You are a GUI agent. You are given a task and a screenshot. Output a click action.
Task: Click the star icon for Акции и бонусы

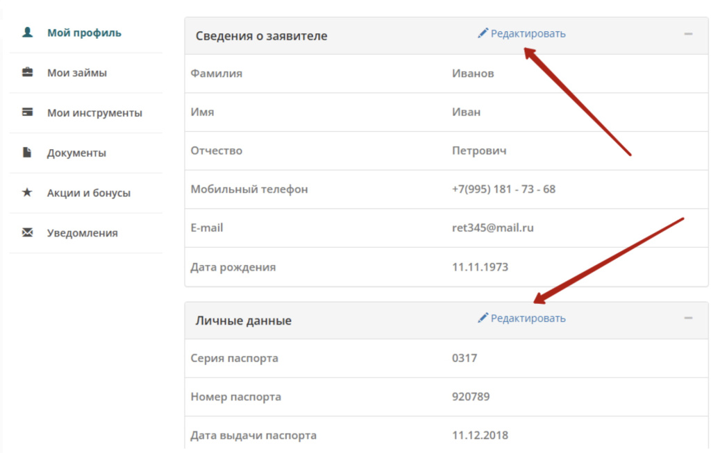point(28,193)
